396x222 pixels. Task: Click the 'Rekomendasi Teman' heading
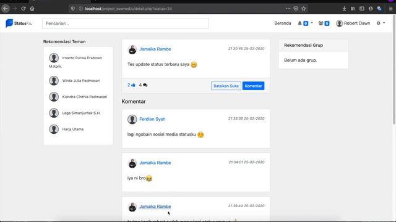pos(64,42)
